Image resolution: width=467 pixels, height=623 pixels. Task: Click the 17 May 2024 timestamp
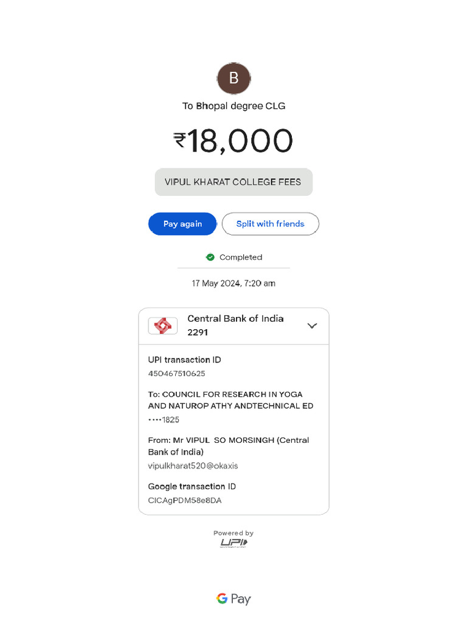tap(233, 284)
